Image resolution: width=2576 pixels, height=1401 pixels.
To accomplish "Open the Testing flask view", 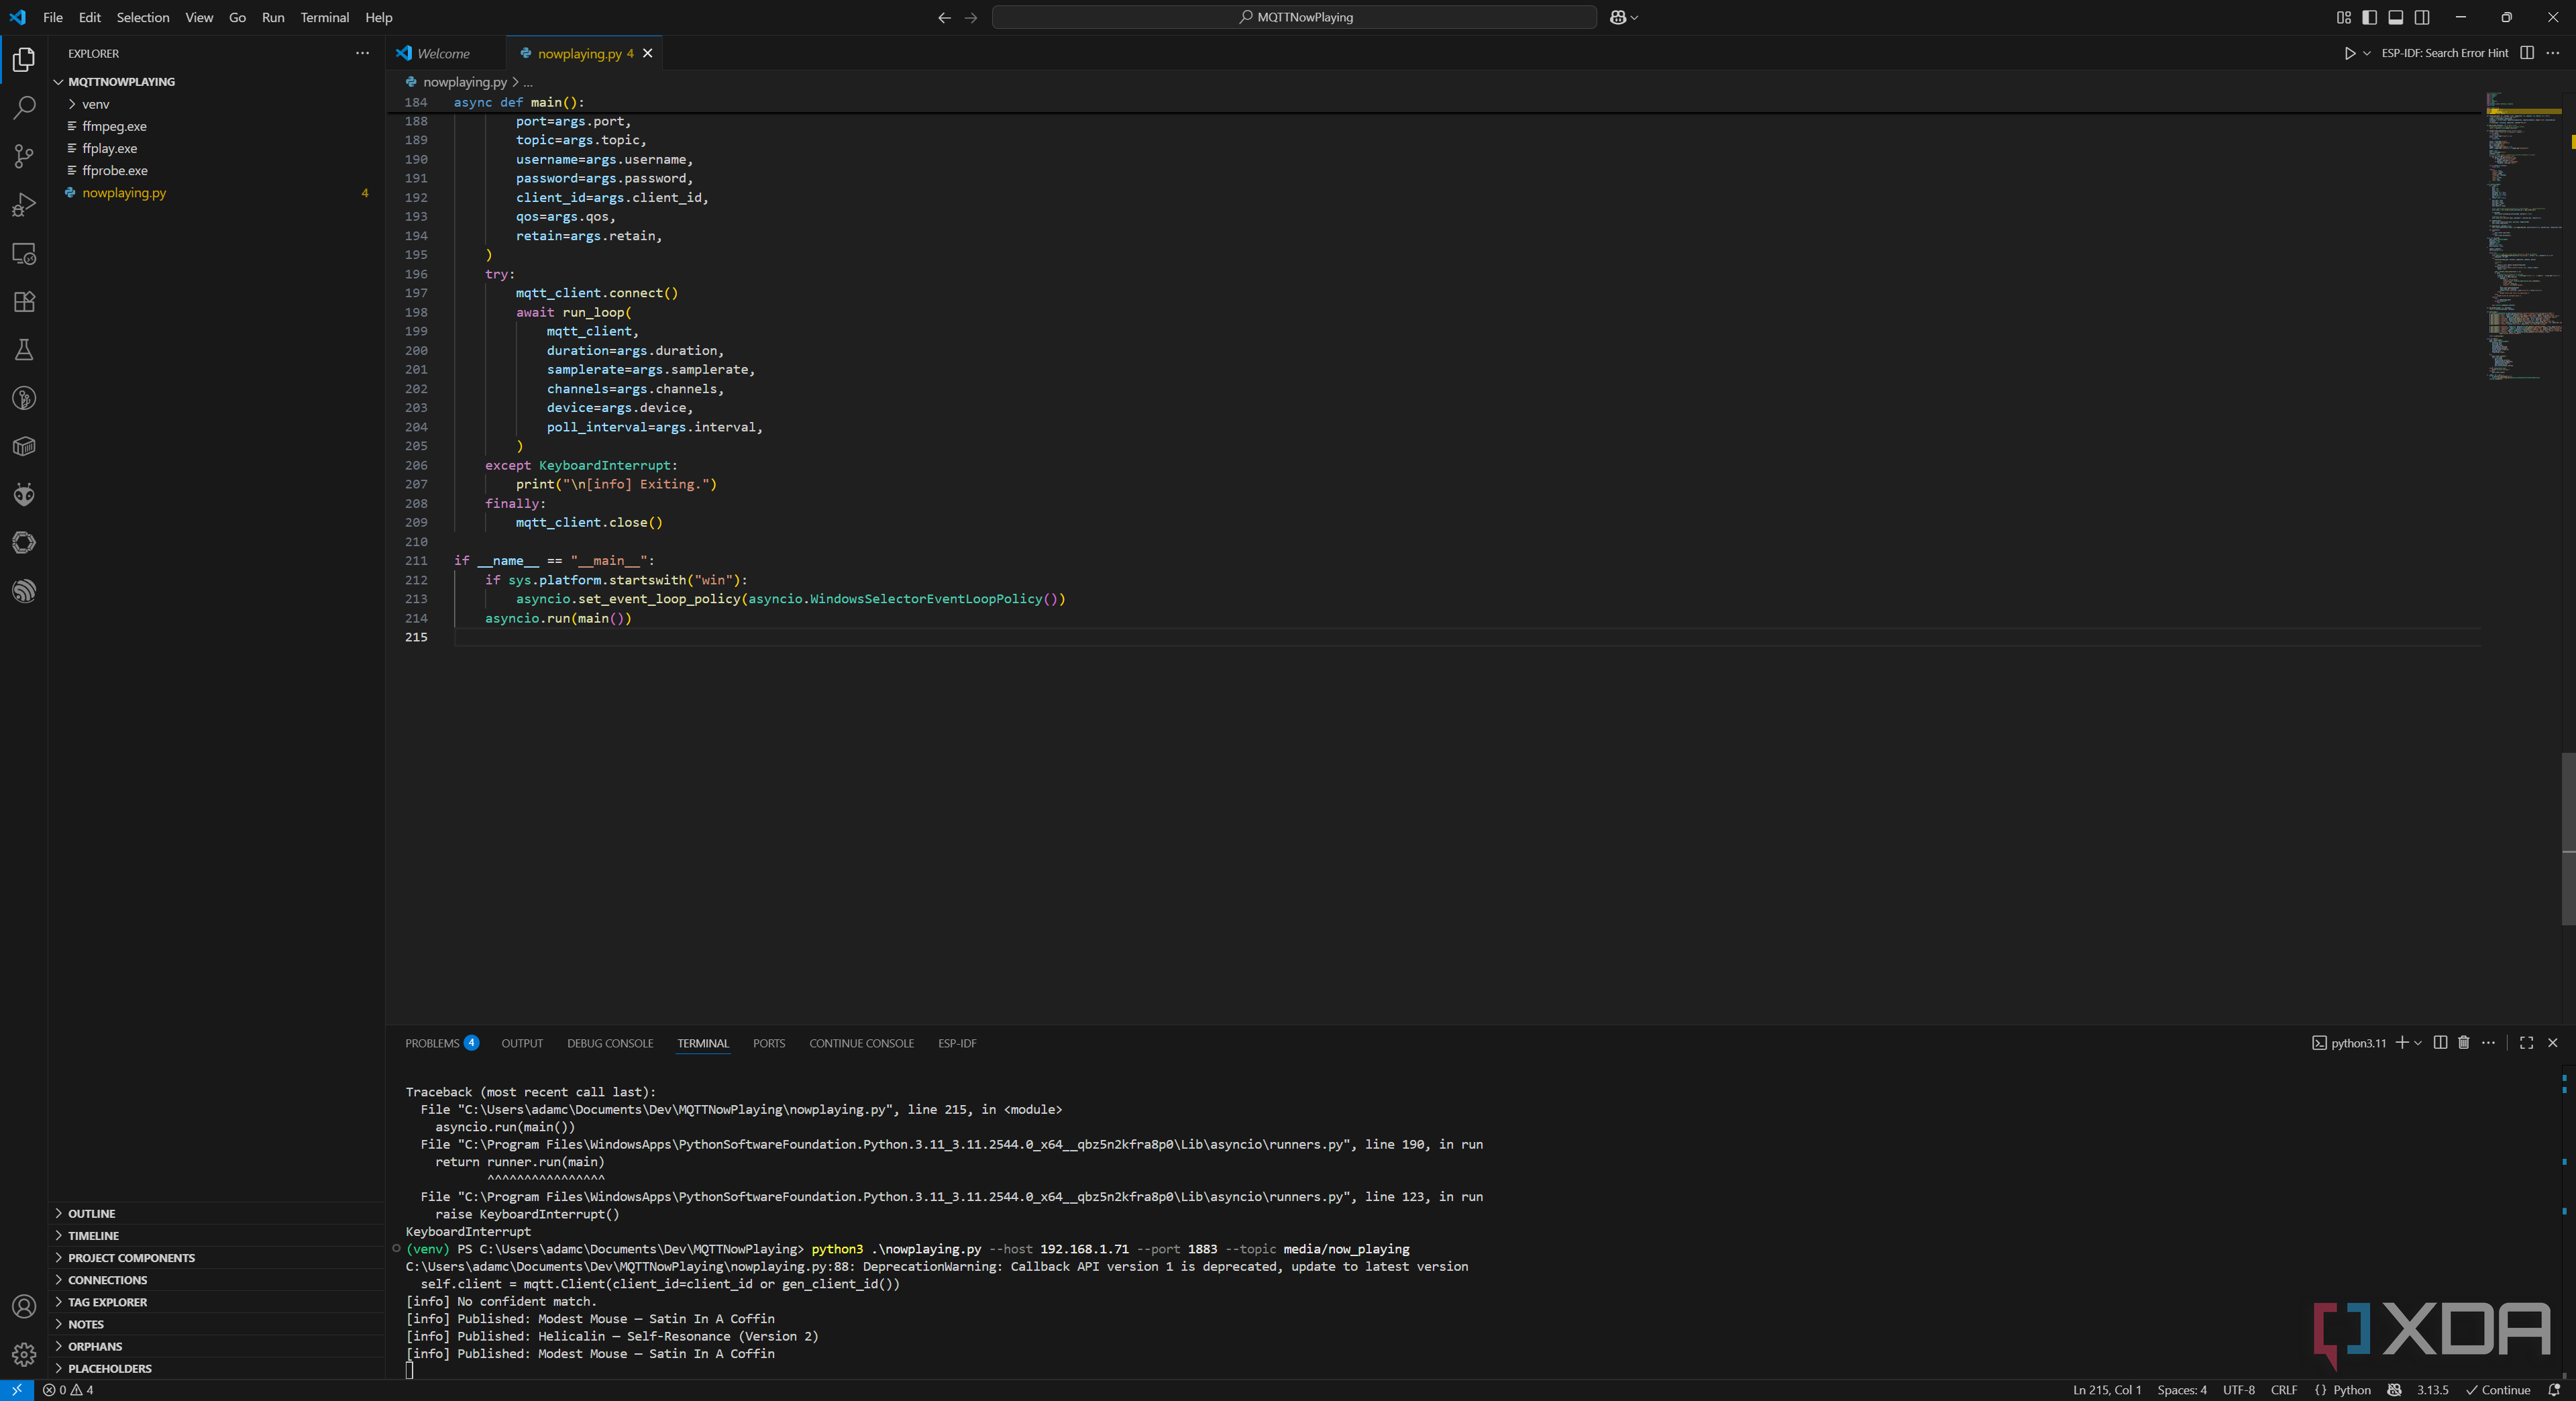I will coord(24,350).
